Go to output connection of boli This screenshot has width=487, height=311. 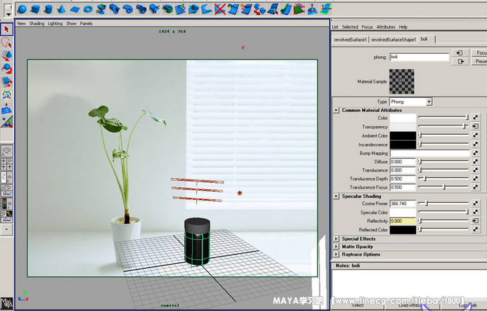[460, 62]
